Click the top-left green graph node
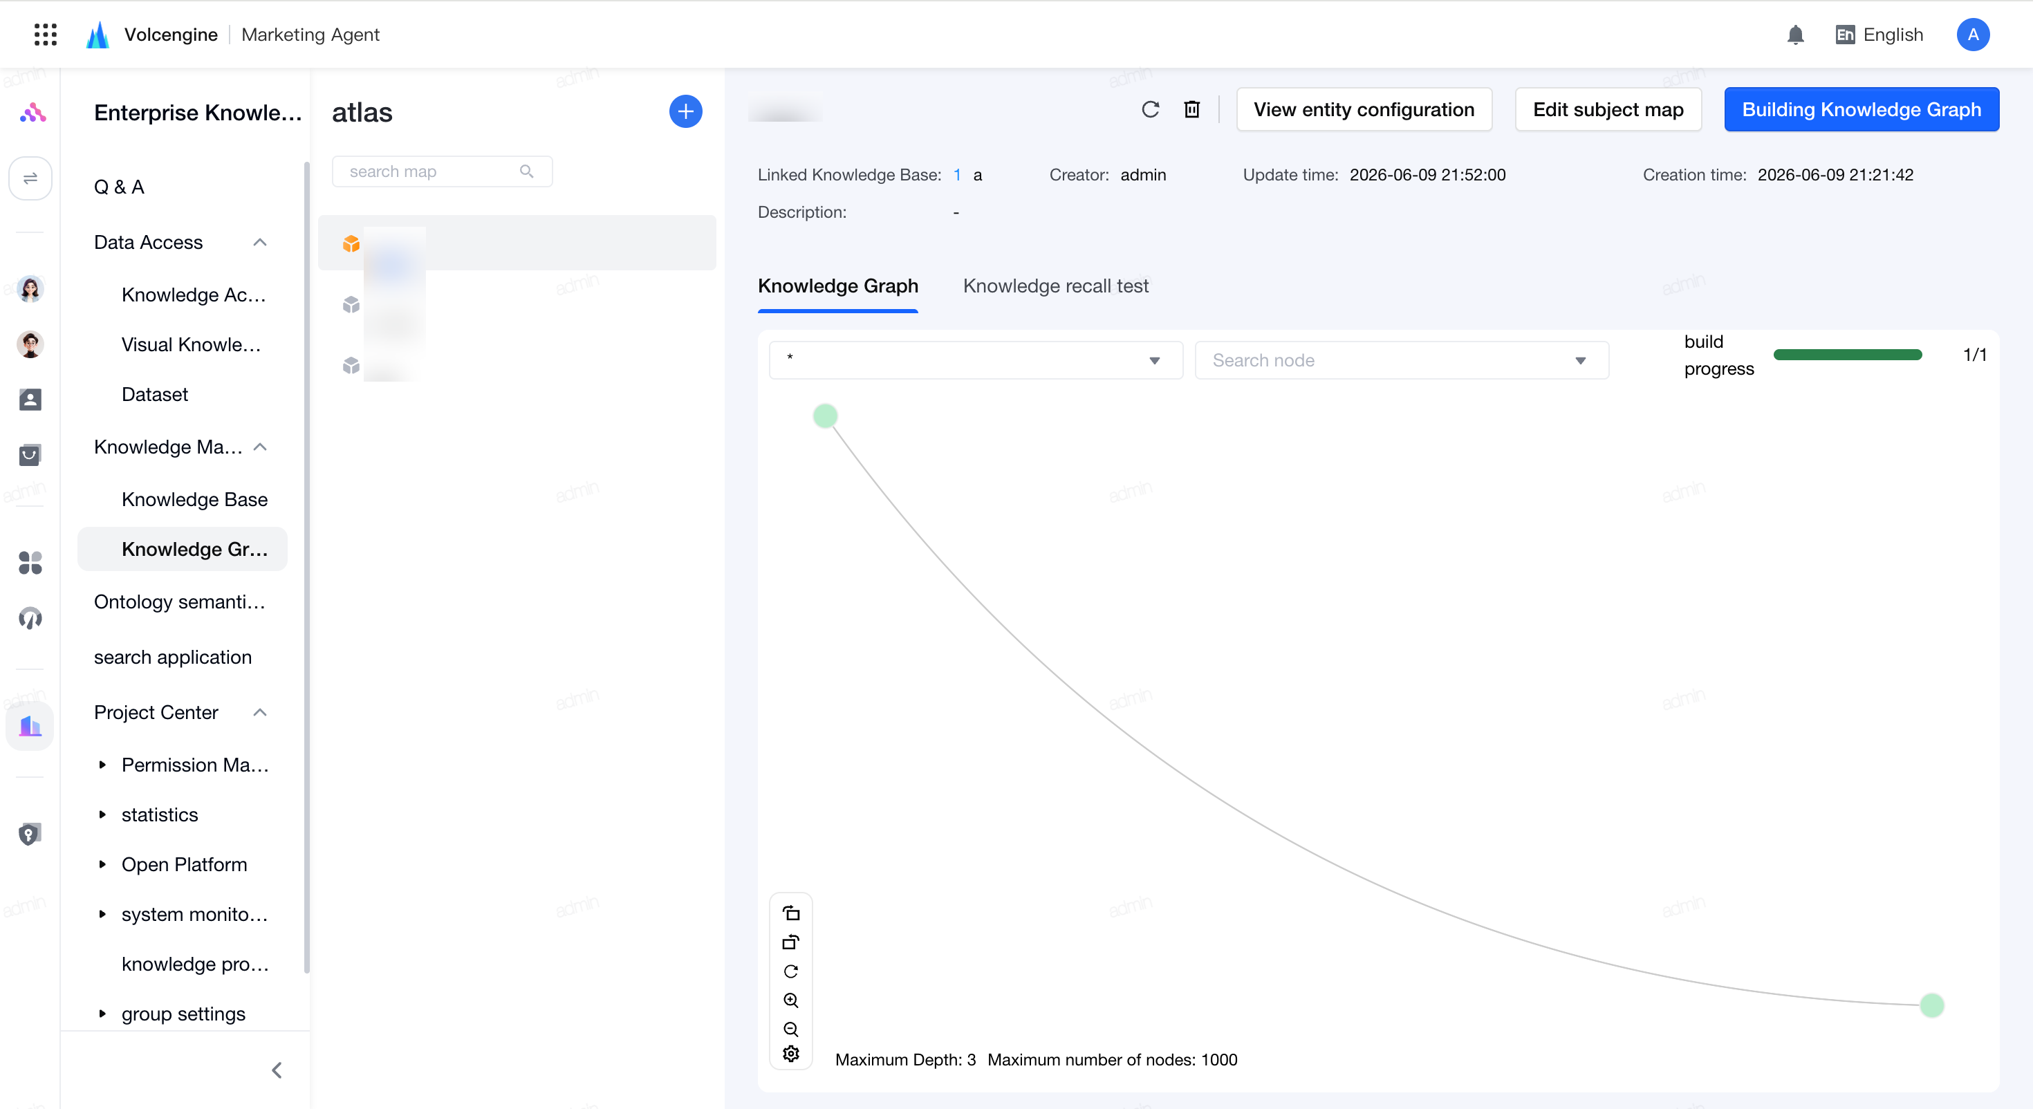This screenshot has width=2033, height=1109. coord(825,416)
